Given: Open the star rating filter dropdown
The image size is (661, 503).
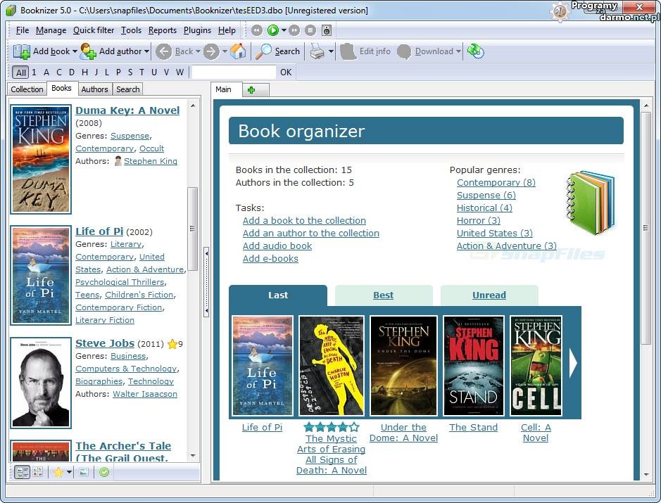Looking at the screenshot, I should pos(69,472).
